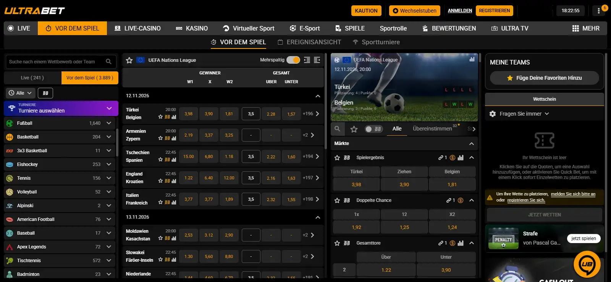Click the market search magnifier icon
The height and width of the screenshot is (282, 611).
point(337,129)
